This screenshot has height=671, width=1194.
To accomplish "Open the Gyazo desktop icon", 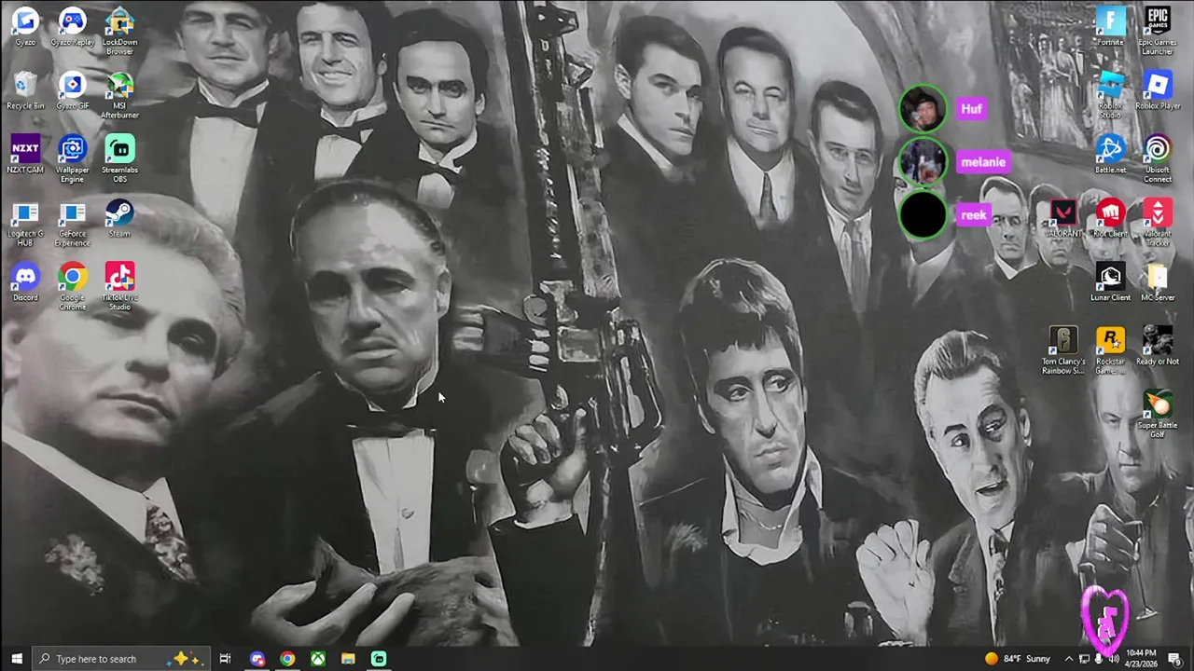I will coord(25,26).
